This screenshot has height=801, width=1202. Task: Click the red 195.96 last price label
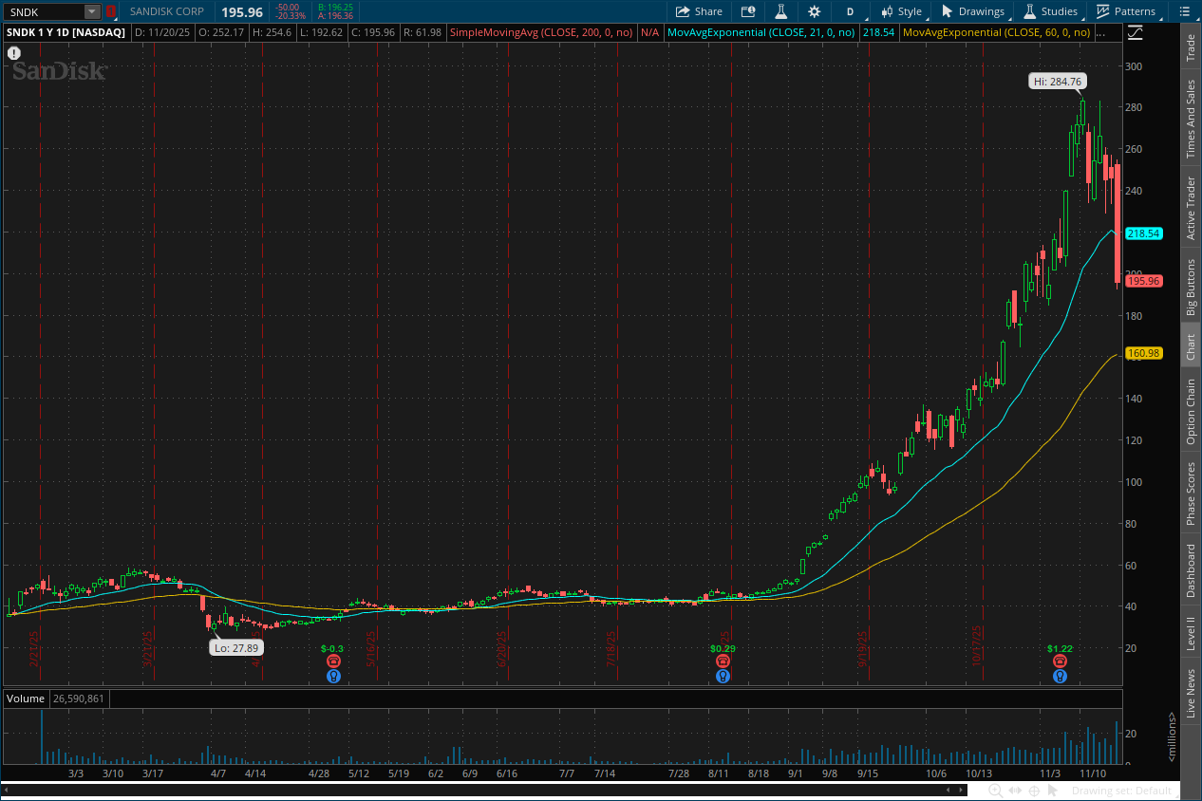pos(1144,281)
